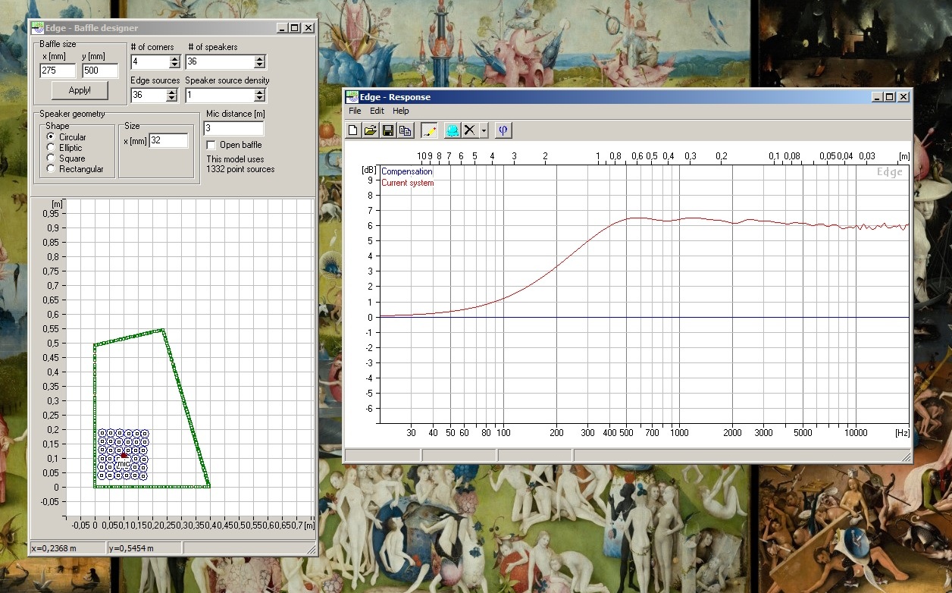
Task: Decrease the number of corners
Action: [x=174, y=65]
